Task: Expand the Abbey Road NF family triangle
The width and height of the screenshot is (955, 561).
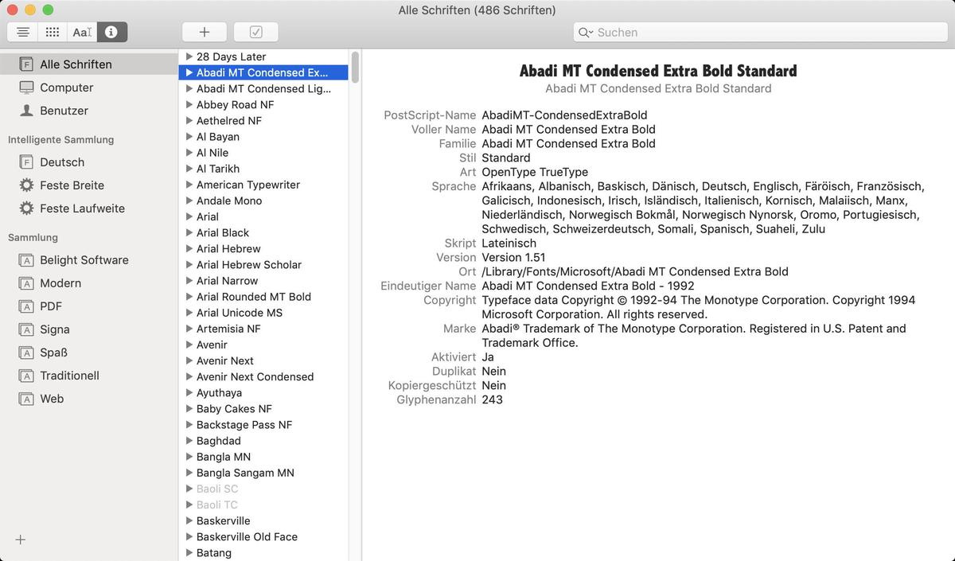Action: pyautogui.click(x=189, y=104)
